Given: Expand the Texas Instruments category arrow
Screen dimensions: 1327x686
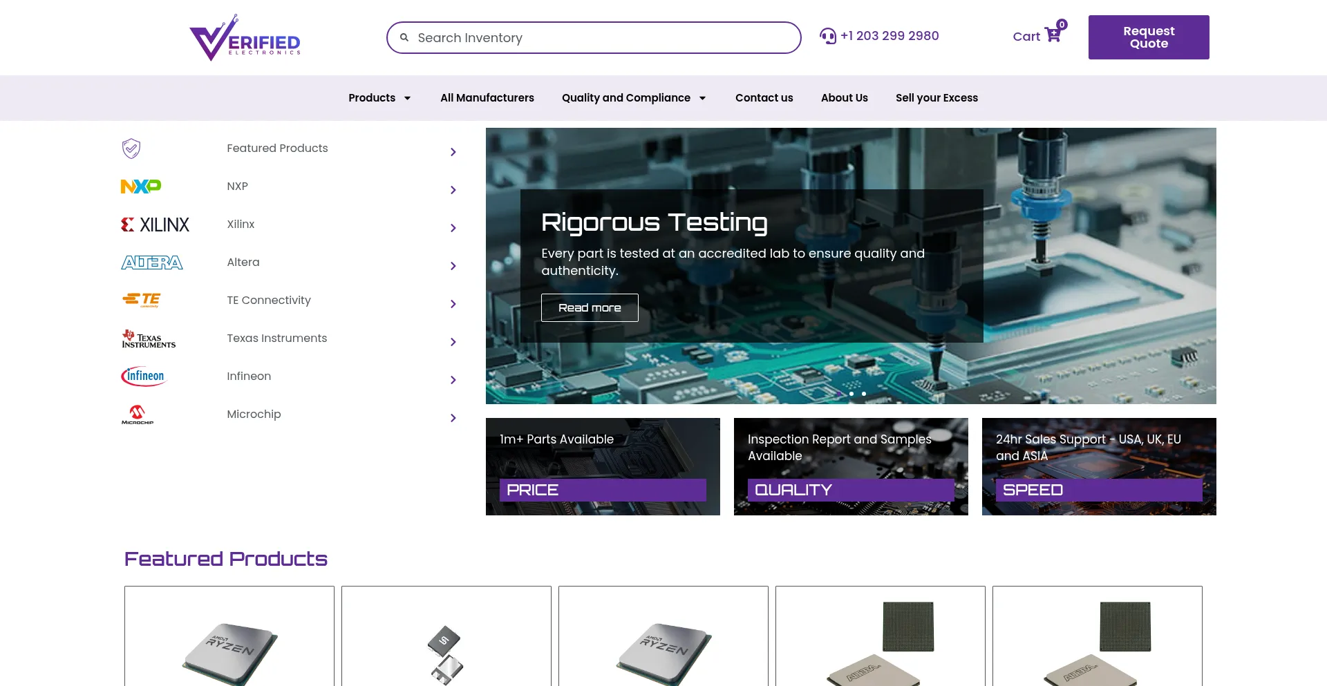Looking at the screenshot, I should [453, 342].
